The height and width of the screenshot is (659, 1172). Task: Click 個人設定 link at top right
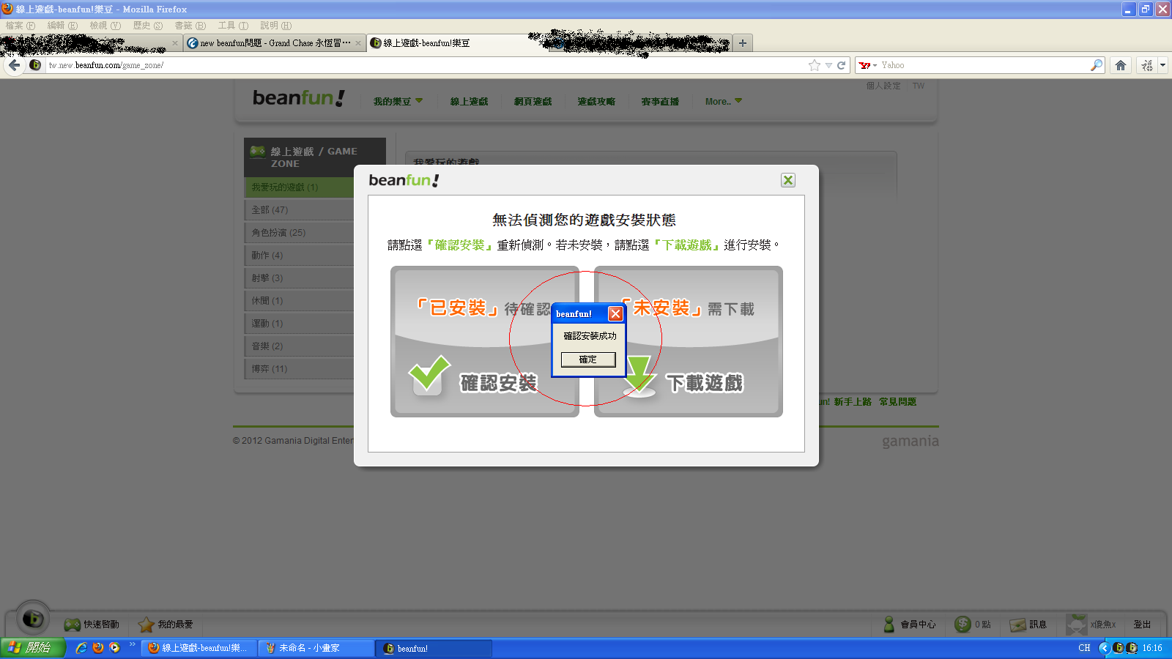883,86
